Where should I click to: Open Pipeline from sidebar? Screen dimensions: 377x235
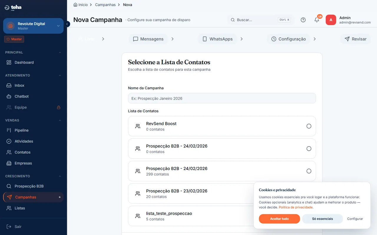click(33, 130)
